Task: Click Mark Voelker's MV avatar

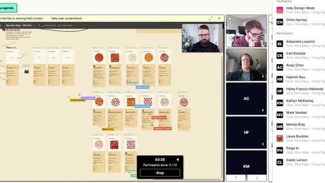Action: [x=280, y=114]
